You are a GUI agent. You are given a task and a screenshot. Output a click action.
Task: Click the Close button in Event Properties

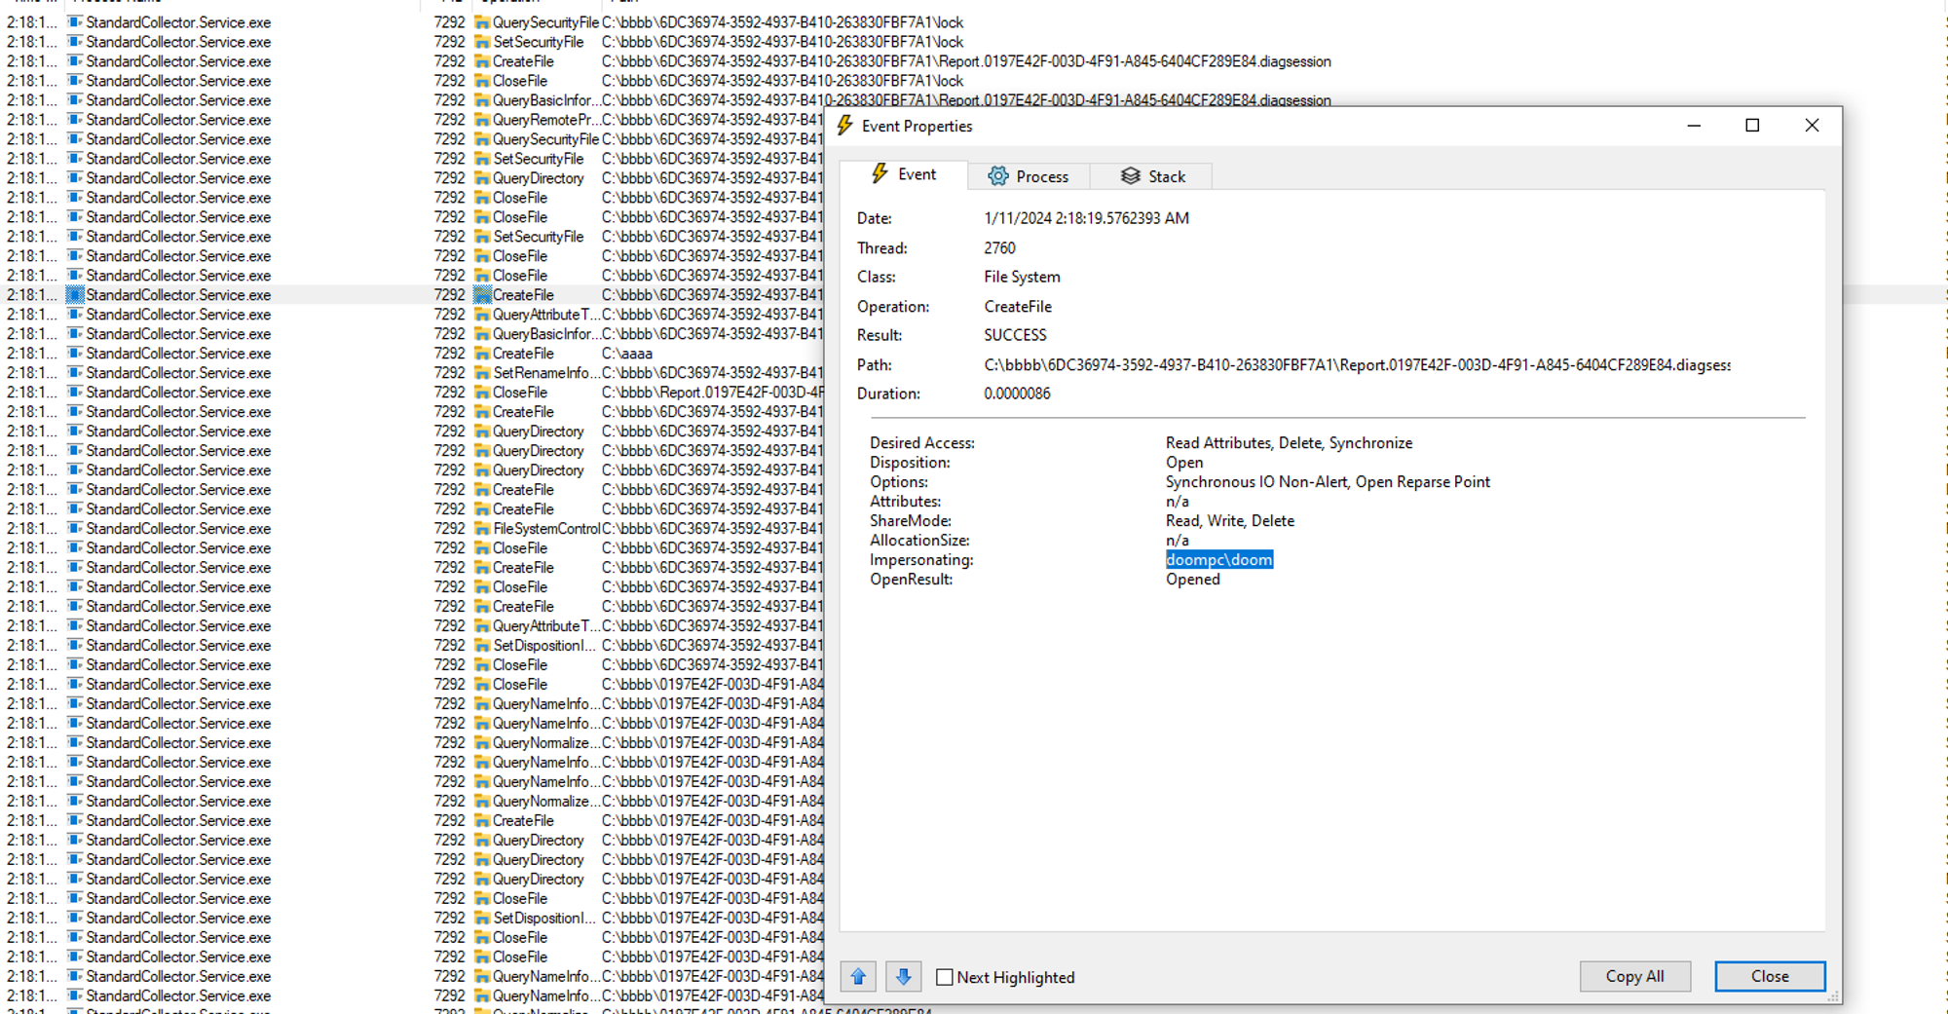pos(1769,976)
